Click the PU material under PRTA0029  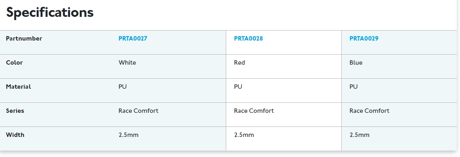point(353,86)
